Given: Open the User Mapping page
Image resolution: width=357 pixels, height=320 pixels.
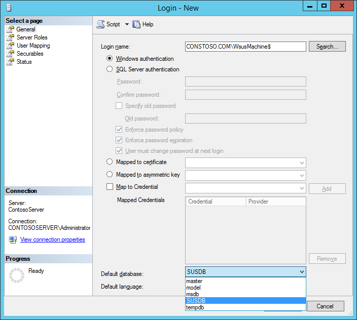Looking at the screenshot, I should click(33, 46).
